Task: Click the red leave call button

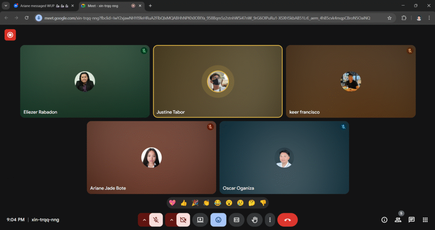Action: [288, 220]
